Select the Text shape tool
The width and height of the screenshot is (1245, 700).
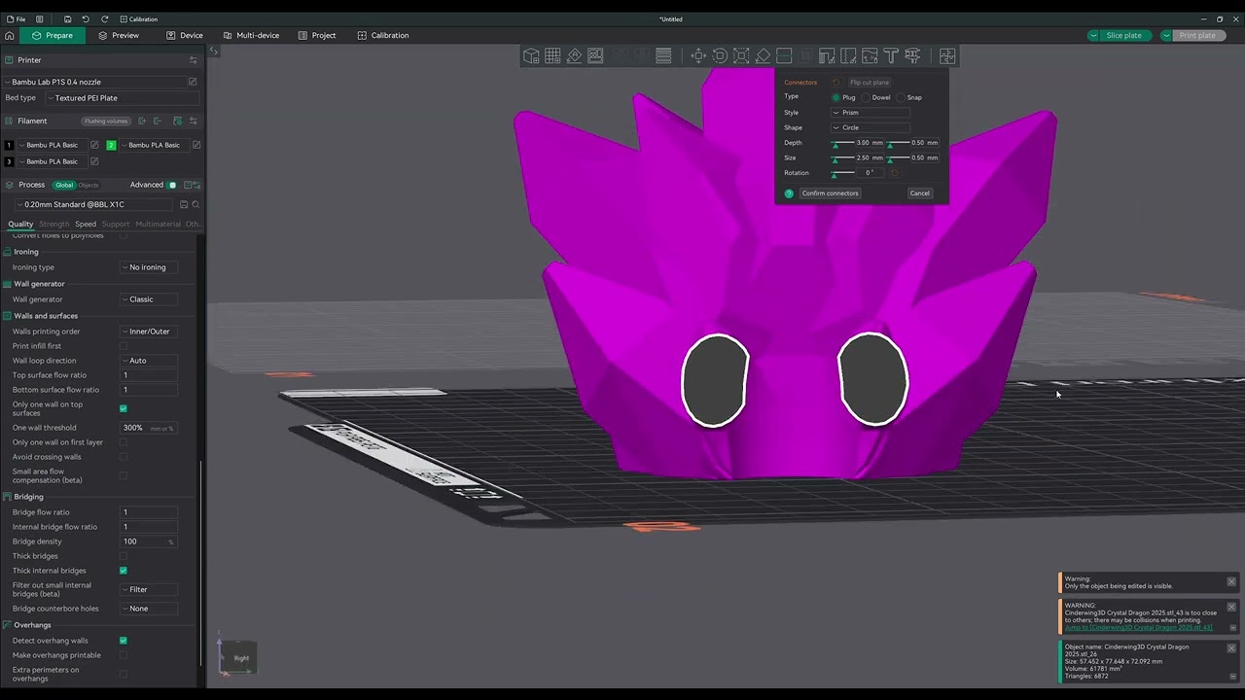(x=891, y=55)
